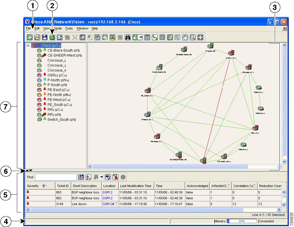Switch to the table list view icon
This screenshot has width=294, height=227.
click(147, 37)
